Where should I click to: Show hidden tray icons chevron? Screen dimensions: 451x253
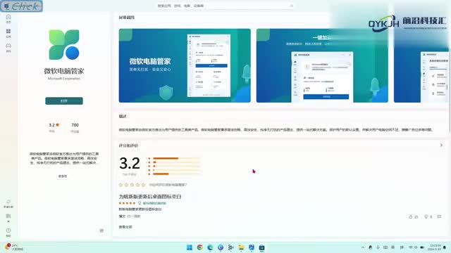pyautogui.click(x=363, y=247)
